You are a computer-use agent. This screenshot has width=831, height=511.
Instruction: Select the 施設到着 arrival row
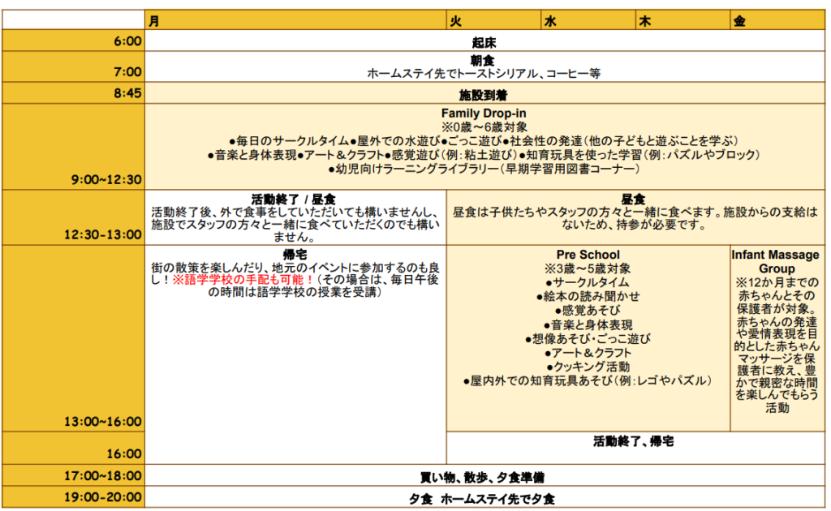[484, 94]
